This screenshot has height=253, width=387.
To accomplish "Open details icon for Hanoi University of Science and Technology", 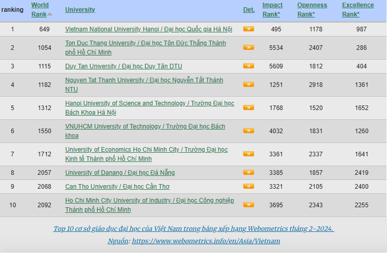I will (248, 107).
